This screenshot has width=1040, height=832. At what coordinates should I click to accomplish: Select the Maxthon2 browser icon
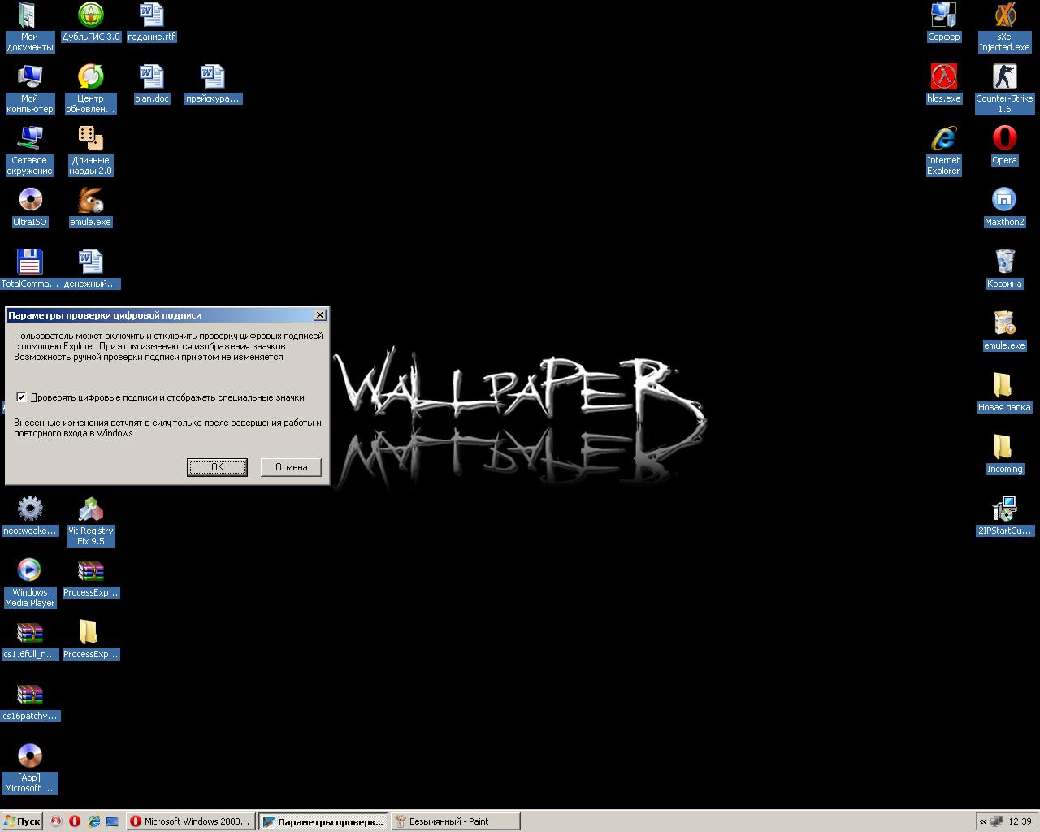click(1004, 201)
